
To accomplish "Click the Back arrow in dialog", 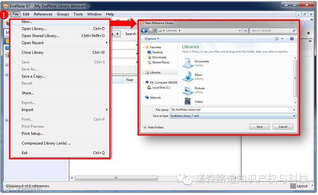I will pos(144,30).
